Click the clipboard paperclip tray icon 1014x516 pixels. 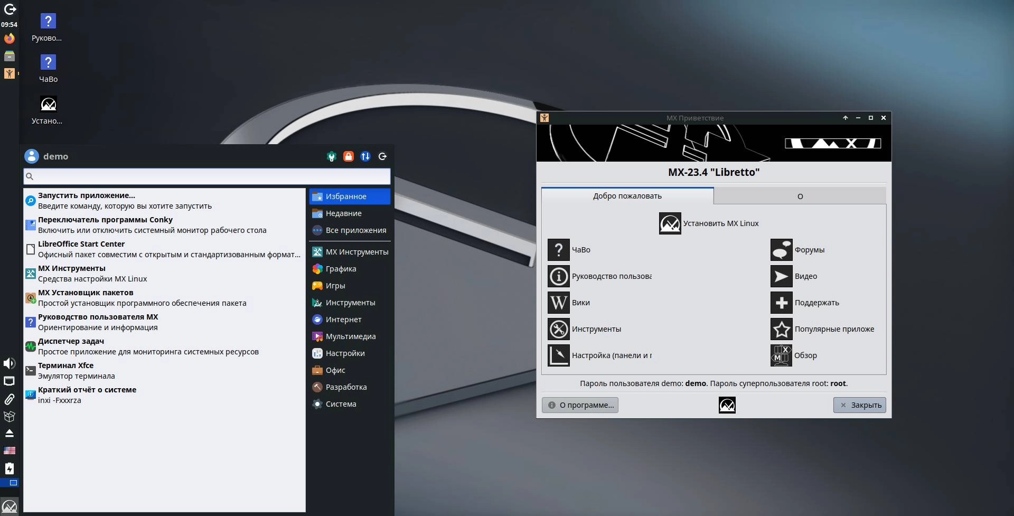[x=10, y=399]
